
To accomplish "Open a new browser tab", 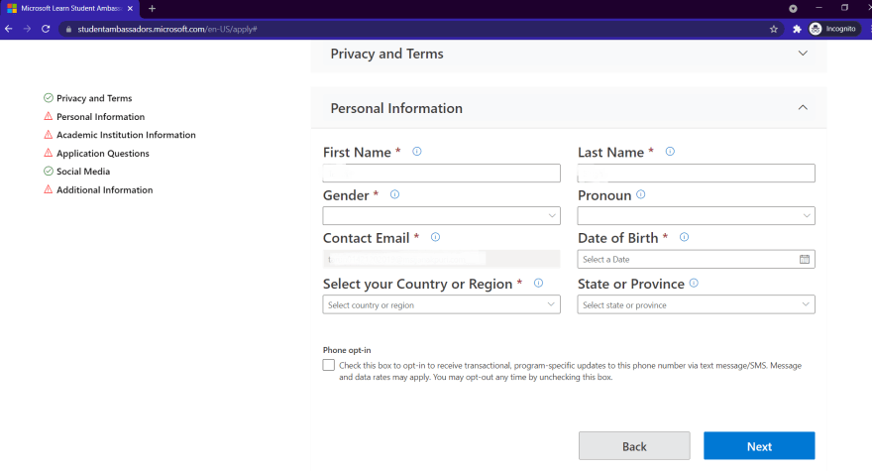I will pos(152,8).
